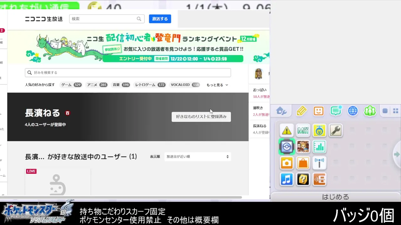Open Miiverse green people icon
The width and height of the screenshot is (401, 225).
pyautogui.click(x=370, y=111)
